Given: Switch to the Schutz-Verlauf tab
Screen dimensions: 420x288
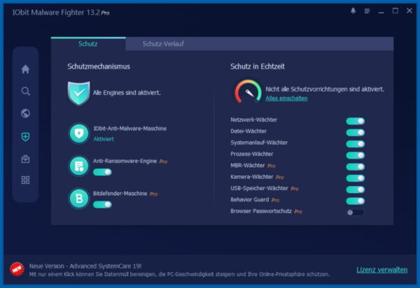Looking at the screenshot, I should [163, 44].
